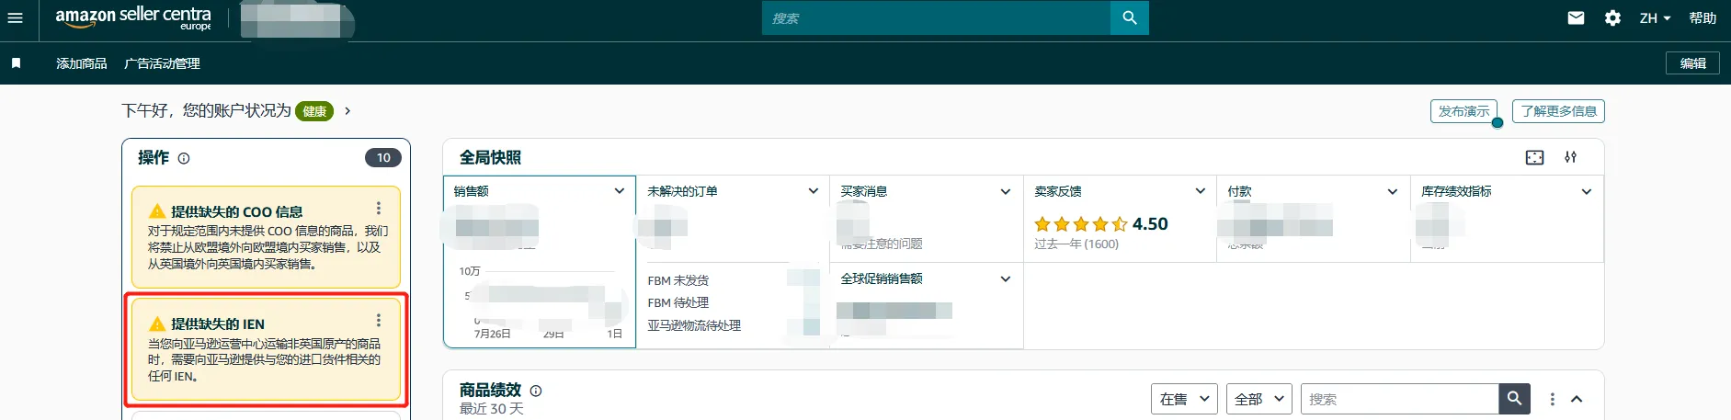Click the info icon next to 操作
The width and height of the screenshot is (1731, 420).
(184, 158)
